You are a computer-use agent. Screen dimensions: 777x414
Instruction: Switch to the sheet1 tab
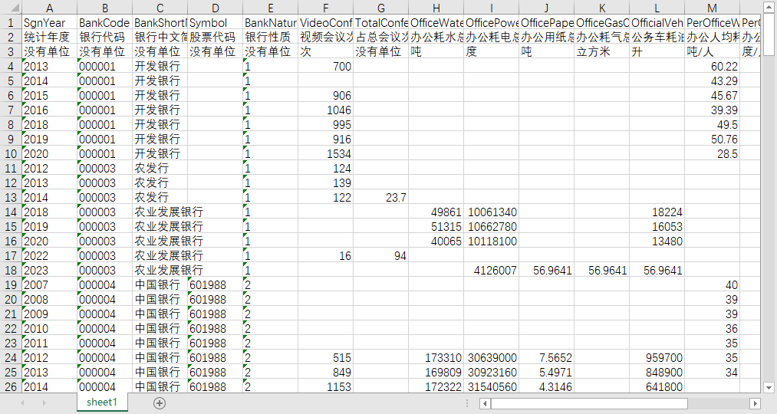[102, 402]
